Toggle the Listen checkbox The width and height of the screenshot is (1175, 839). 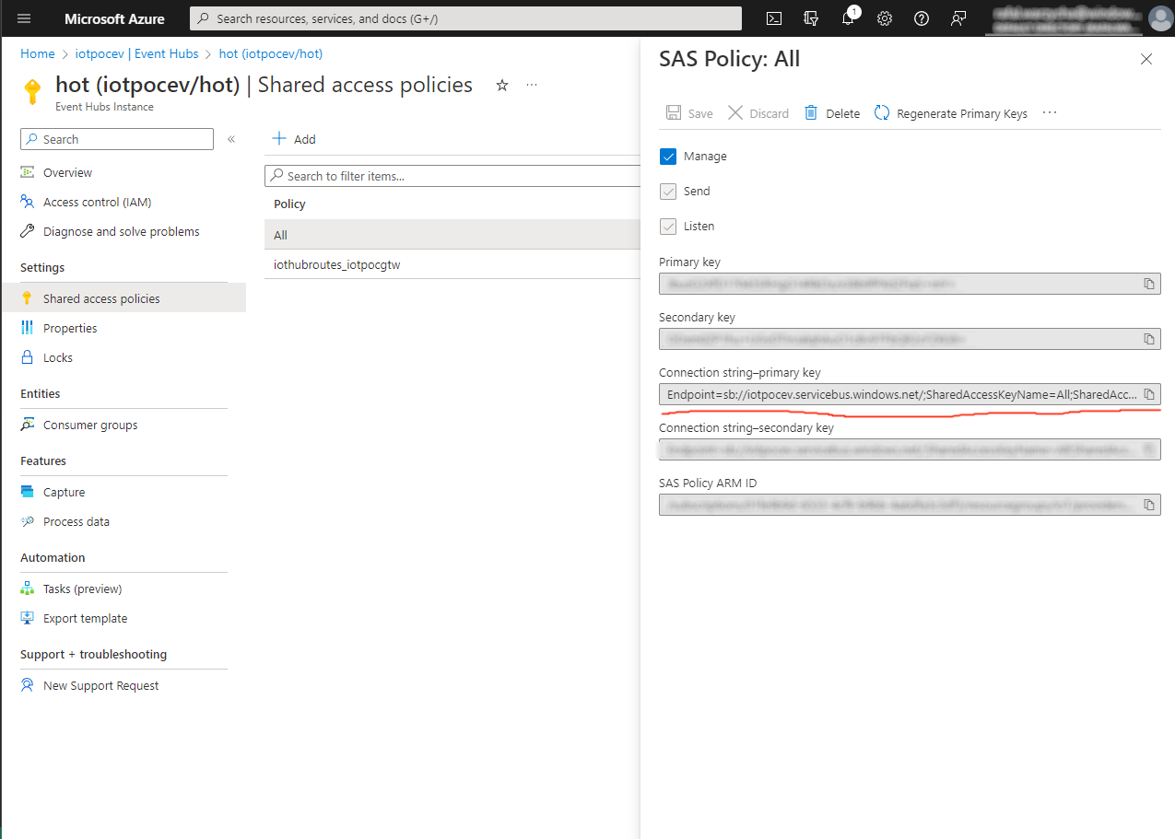click(668, 227)
